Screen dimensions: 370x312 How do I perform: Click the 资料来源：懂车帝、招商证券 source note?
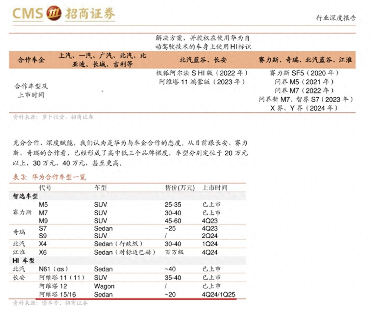(50, 303)
